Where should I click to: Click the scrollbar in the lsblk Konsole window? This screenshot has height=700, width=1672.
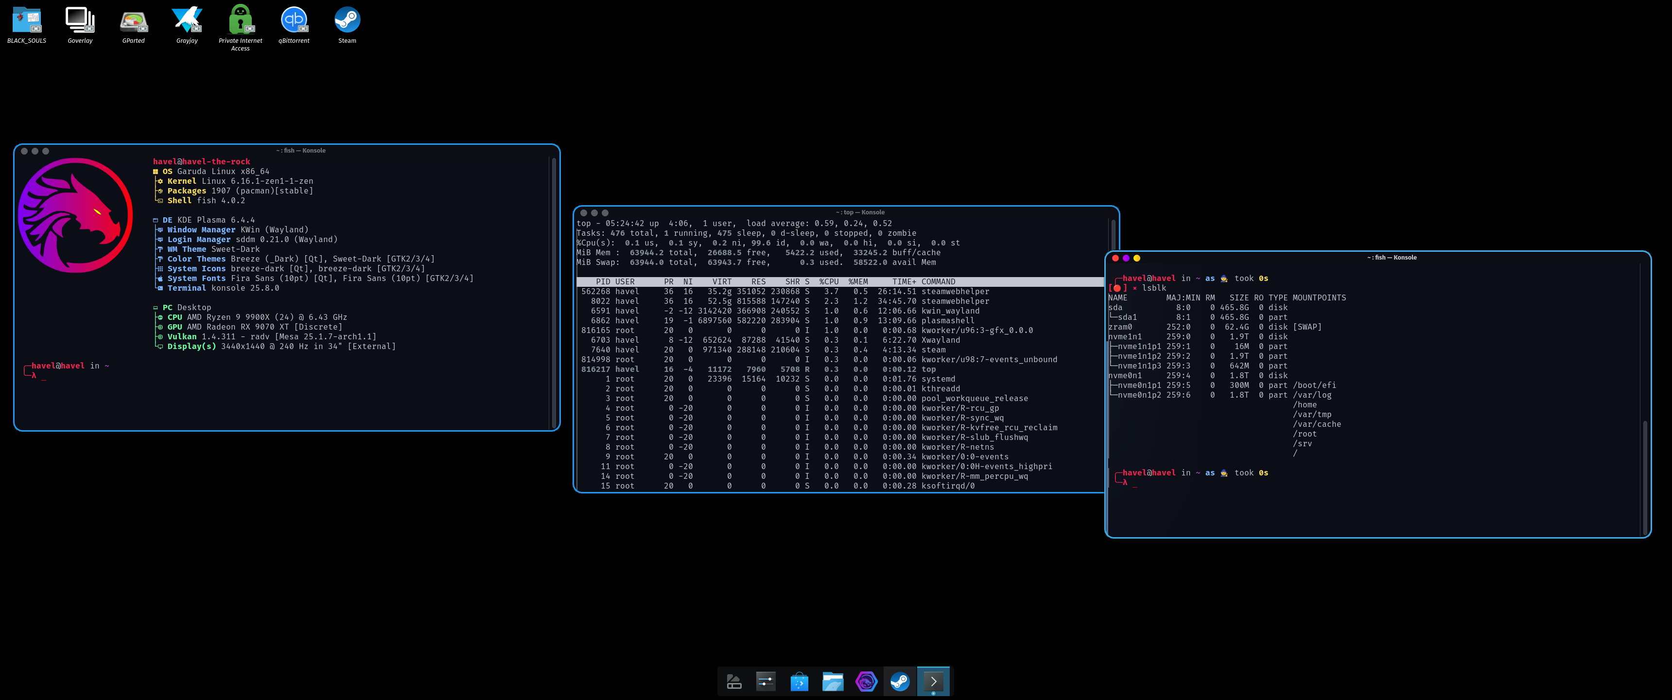(1644, 477)
